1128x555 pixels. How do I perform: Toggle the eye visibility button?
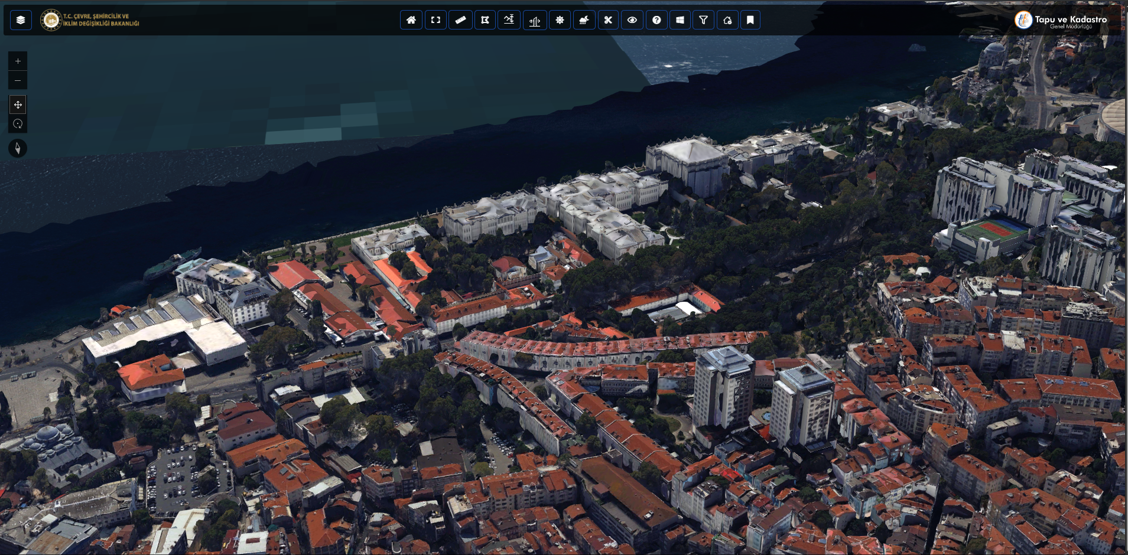632,20
